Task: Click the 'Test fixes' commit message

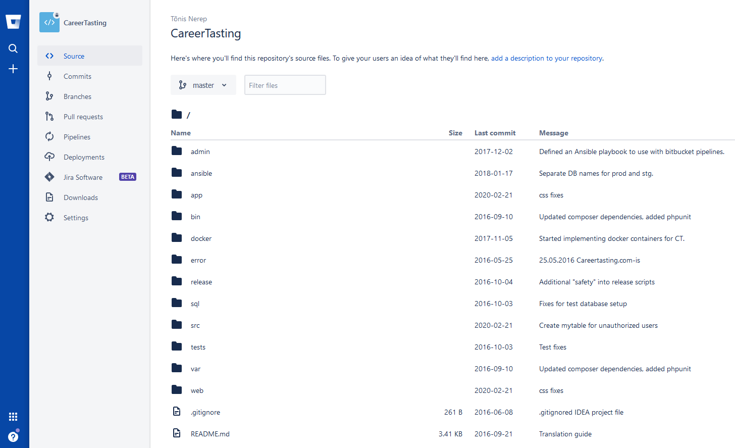Action: [553, 347]
